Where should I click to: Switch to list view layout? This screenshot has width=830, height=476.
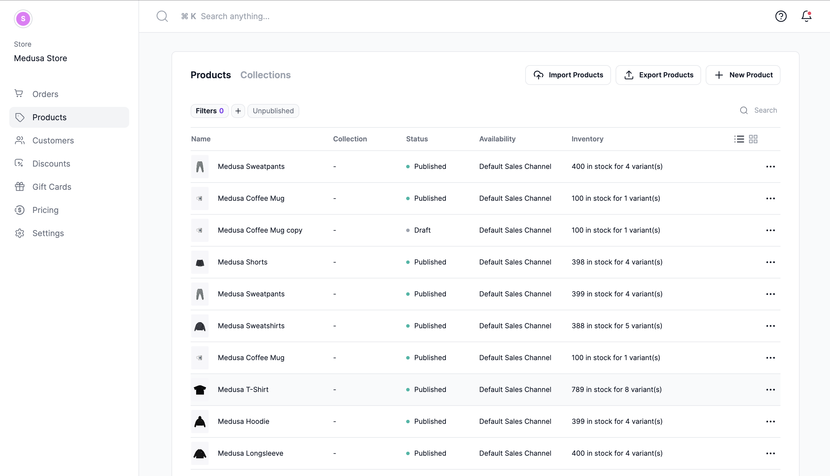[x=739, y=139]
